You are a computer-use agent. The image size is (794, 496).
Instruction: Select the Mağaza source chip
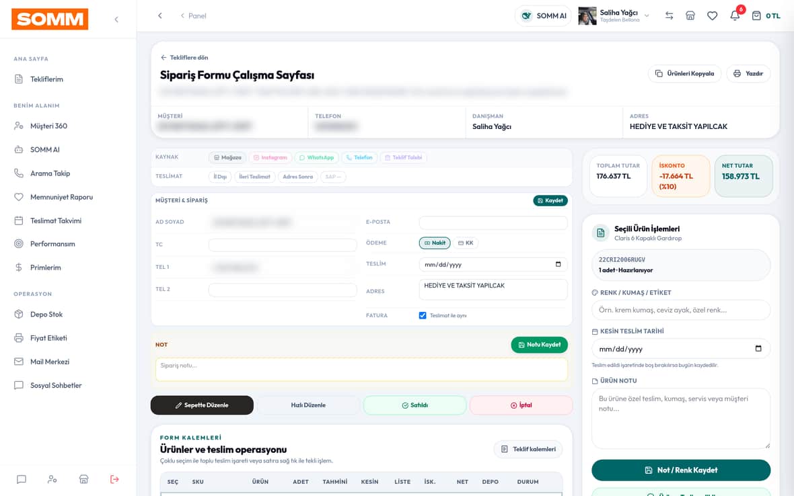(227, 157)
